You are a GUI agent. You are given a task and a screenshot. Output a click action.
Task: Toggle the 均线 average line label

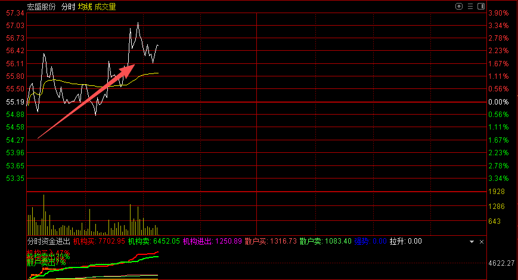(85, 7)
